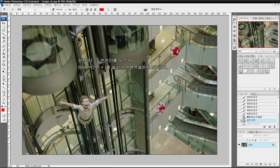Open the Character panel from the dock

coord(234,27)
